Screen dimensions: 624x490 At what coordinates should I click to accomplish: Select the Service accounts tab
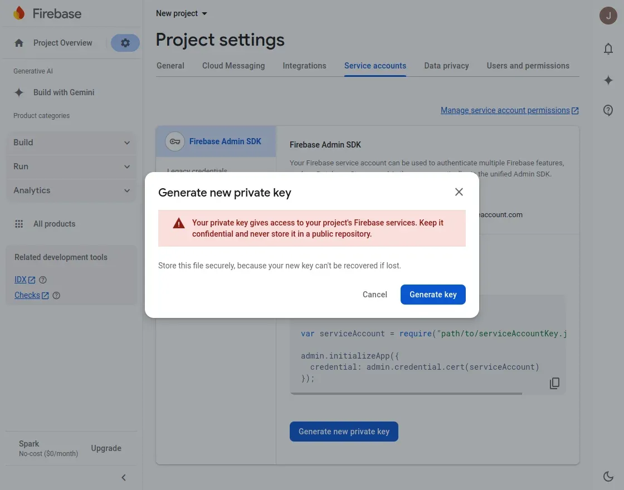pyautogui.click(x=376, y=66)
